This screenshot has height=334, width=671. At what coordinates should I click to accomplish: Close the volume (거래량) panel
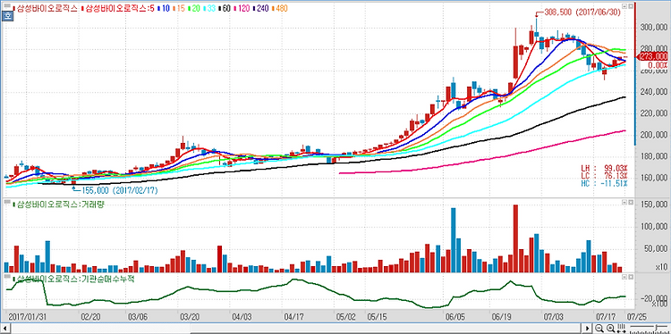(x=631, y=204)
